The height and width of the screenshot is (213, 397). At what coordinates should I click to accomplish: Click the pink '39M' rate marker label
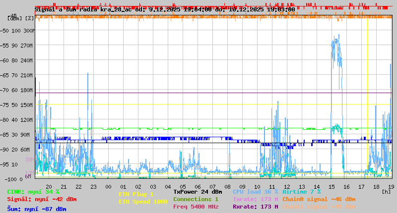(x=29, y=160)
